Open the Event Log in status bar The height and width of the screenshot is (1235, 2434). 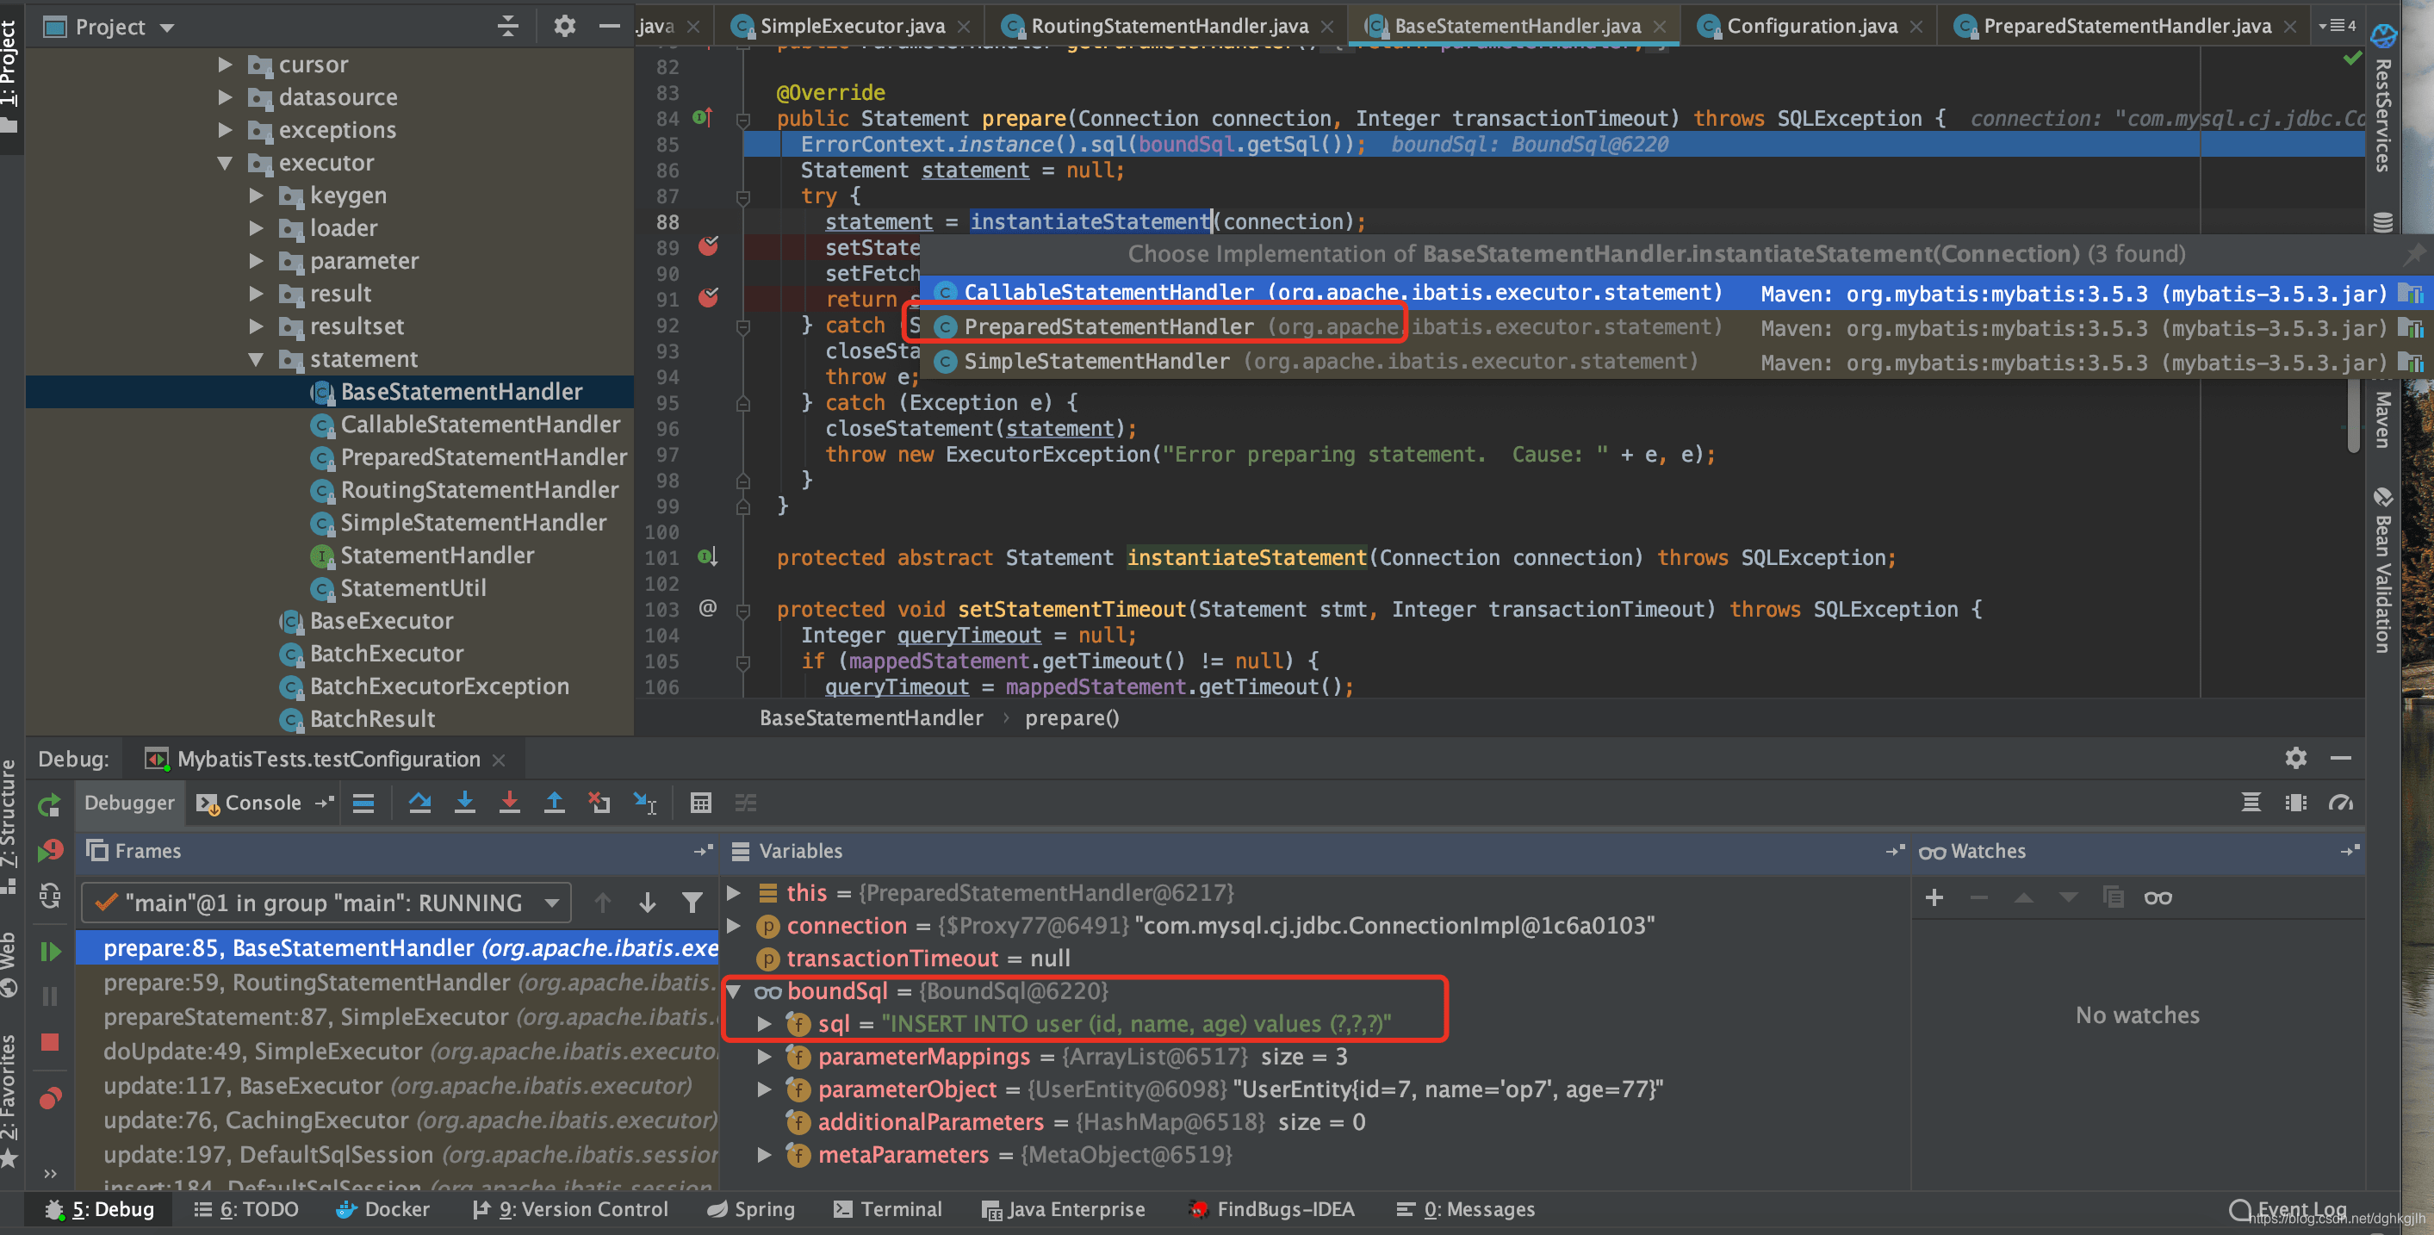[2288, 1209]
